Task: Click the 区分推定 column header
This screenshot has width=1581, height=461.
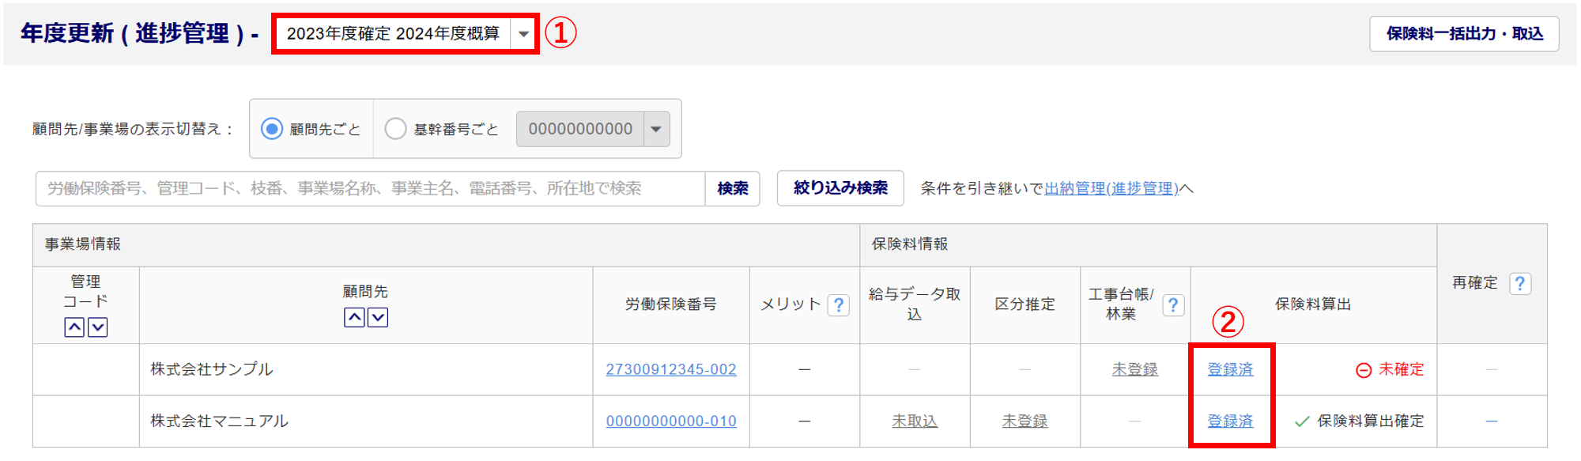Action: pyautogui.click(x=1024, y=304)
